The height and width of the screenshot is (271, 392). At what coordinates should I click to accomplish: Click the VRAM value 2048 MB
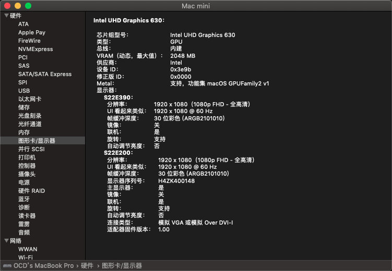point(183,56)
